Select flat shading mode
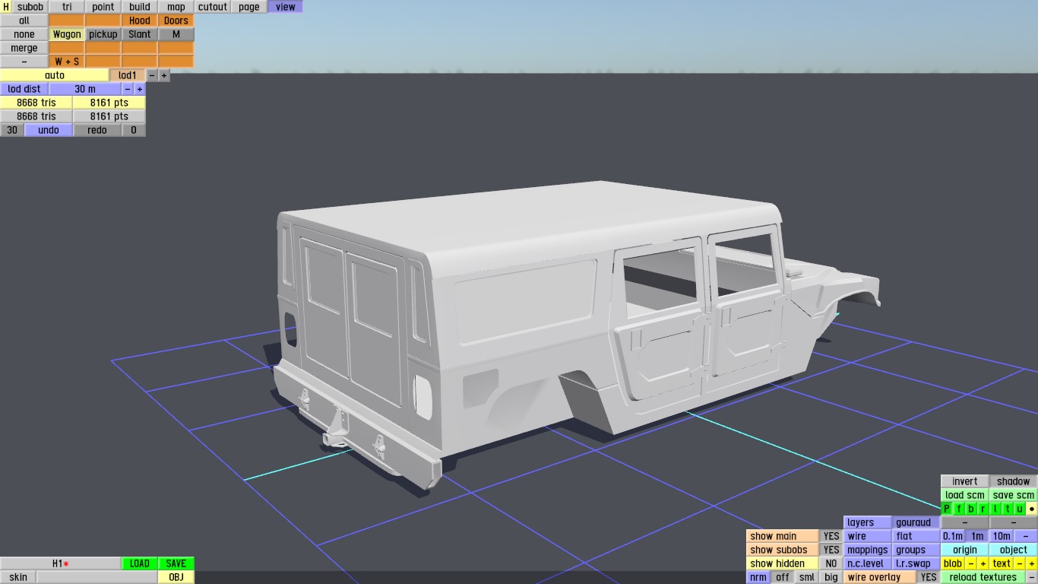This screenshot has height=584, width=1038. coord(916,536)
